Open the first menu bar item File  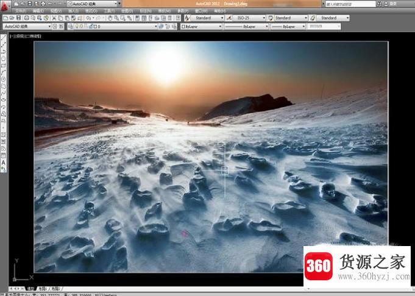(20, 11)
